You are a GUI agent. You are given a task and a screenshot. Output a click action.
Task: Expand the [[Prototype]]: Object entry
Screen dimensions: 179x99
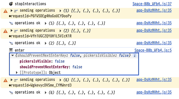click(17, 72)
